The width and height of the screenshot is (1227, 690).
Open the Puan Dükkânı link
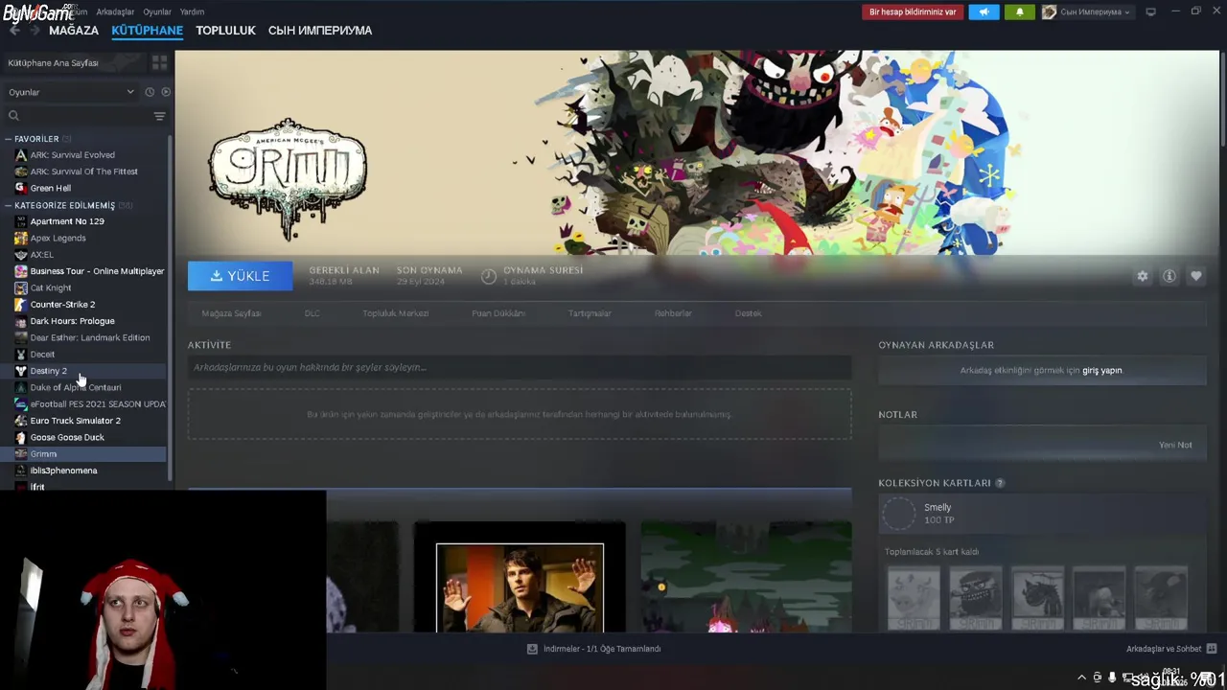pyautogui.click(x=498, y=313)
